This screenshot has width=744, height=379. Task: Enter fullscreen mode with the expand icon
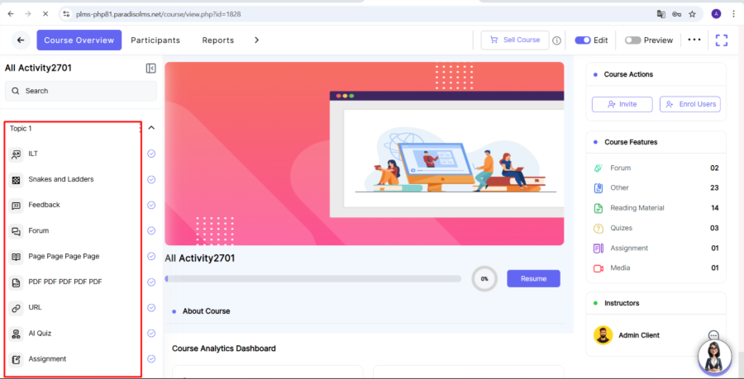[x=721, y=40]
